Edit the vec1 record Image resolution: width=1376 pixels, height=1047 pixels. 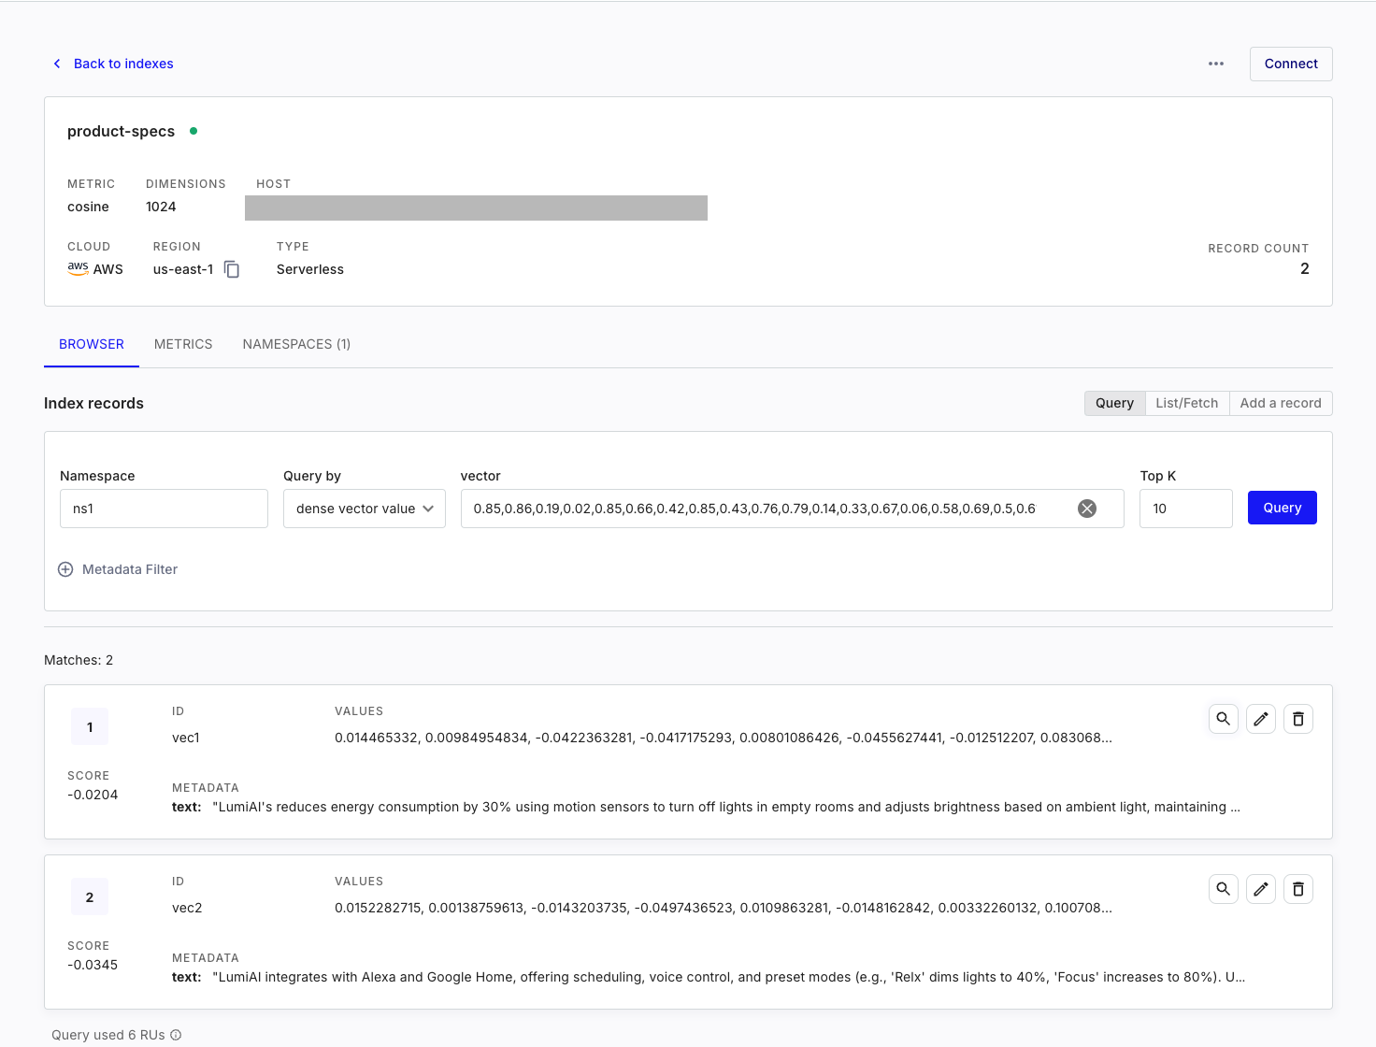point(1260,719)
